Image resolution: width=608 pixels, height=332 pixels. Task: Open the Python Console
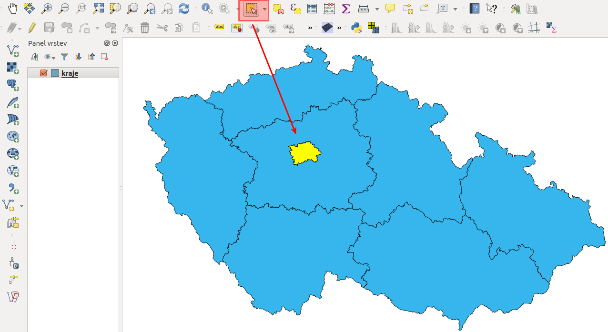click(356, 28)
